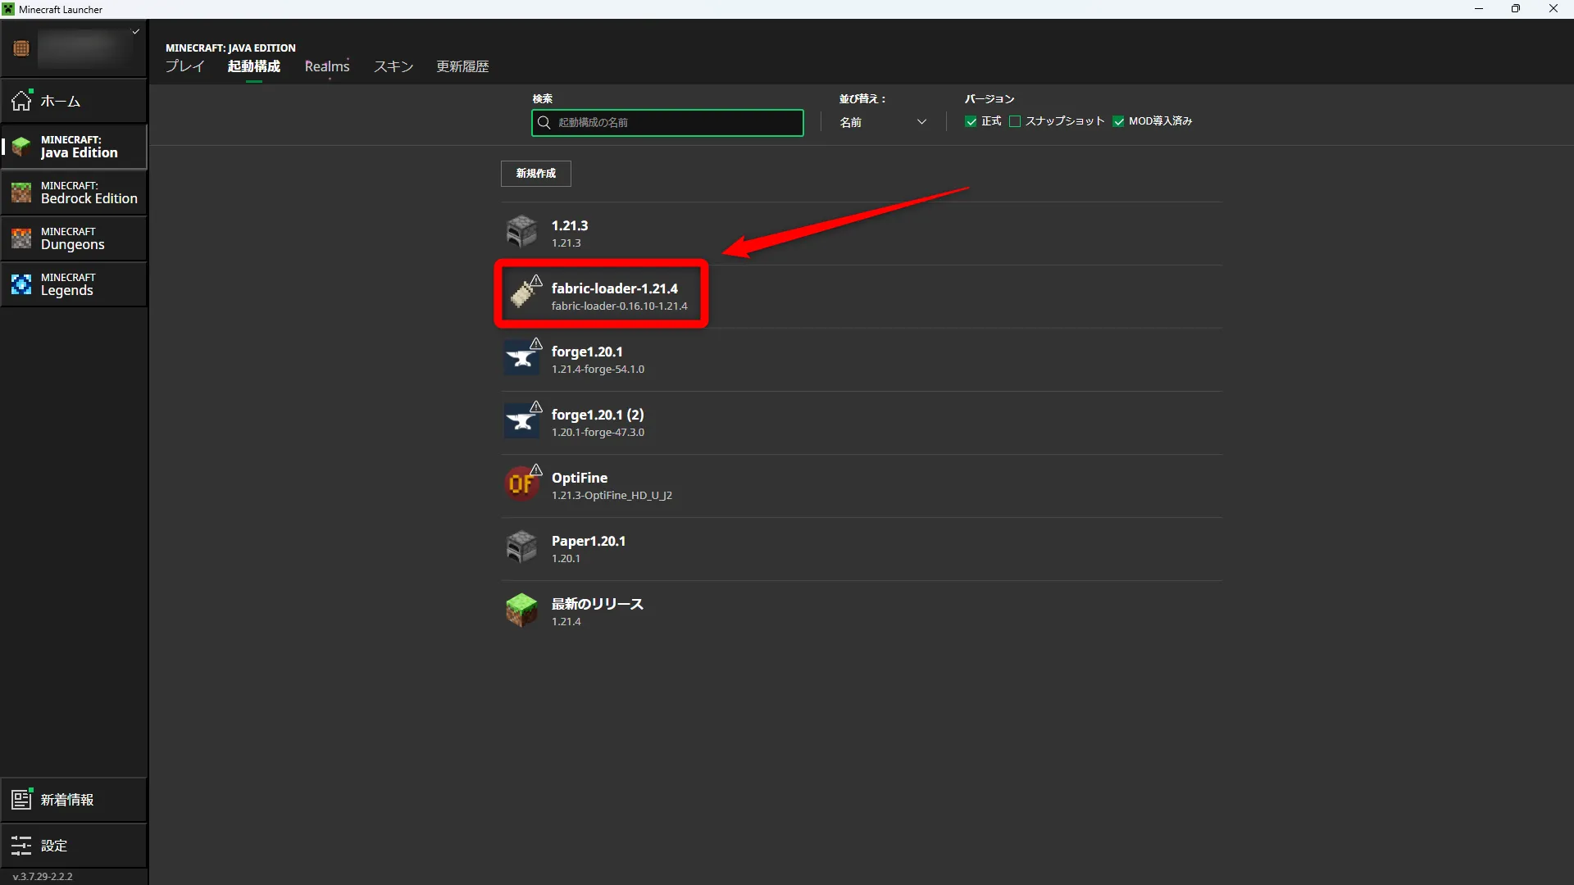Select the OptiFine installation name

tap(580, 478)
